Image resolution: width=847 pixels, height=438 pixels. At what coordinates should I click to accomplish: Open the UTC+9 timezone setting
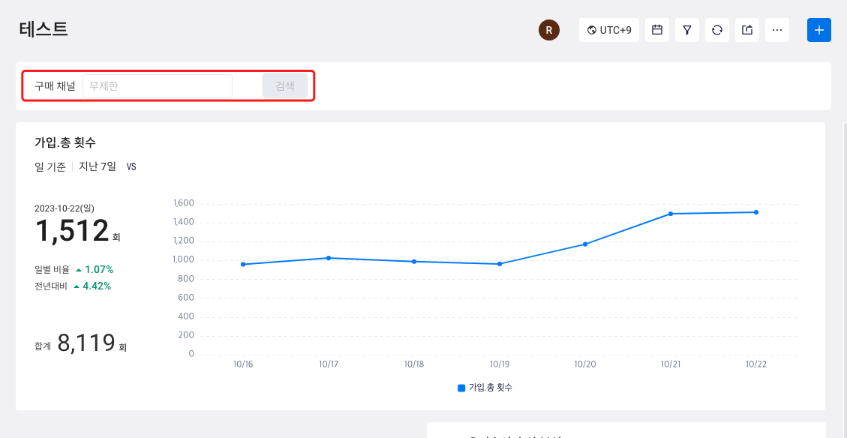(x=608, y=30)
